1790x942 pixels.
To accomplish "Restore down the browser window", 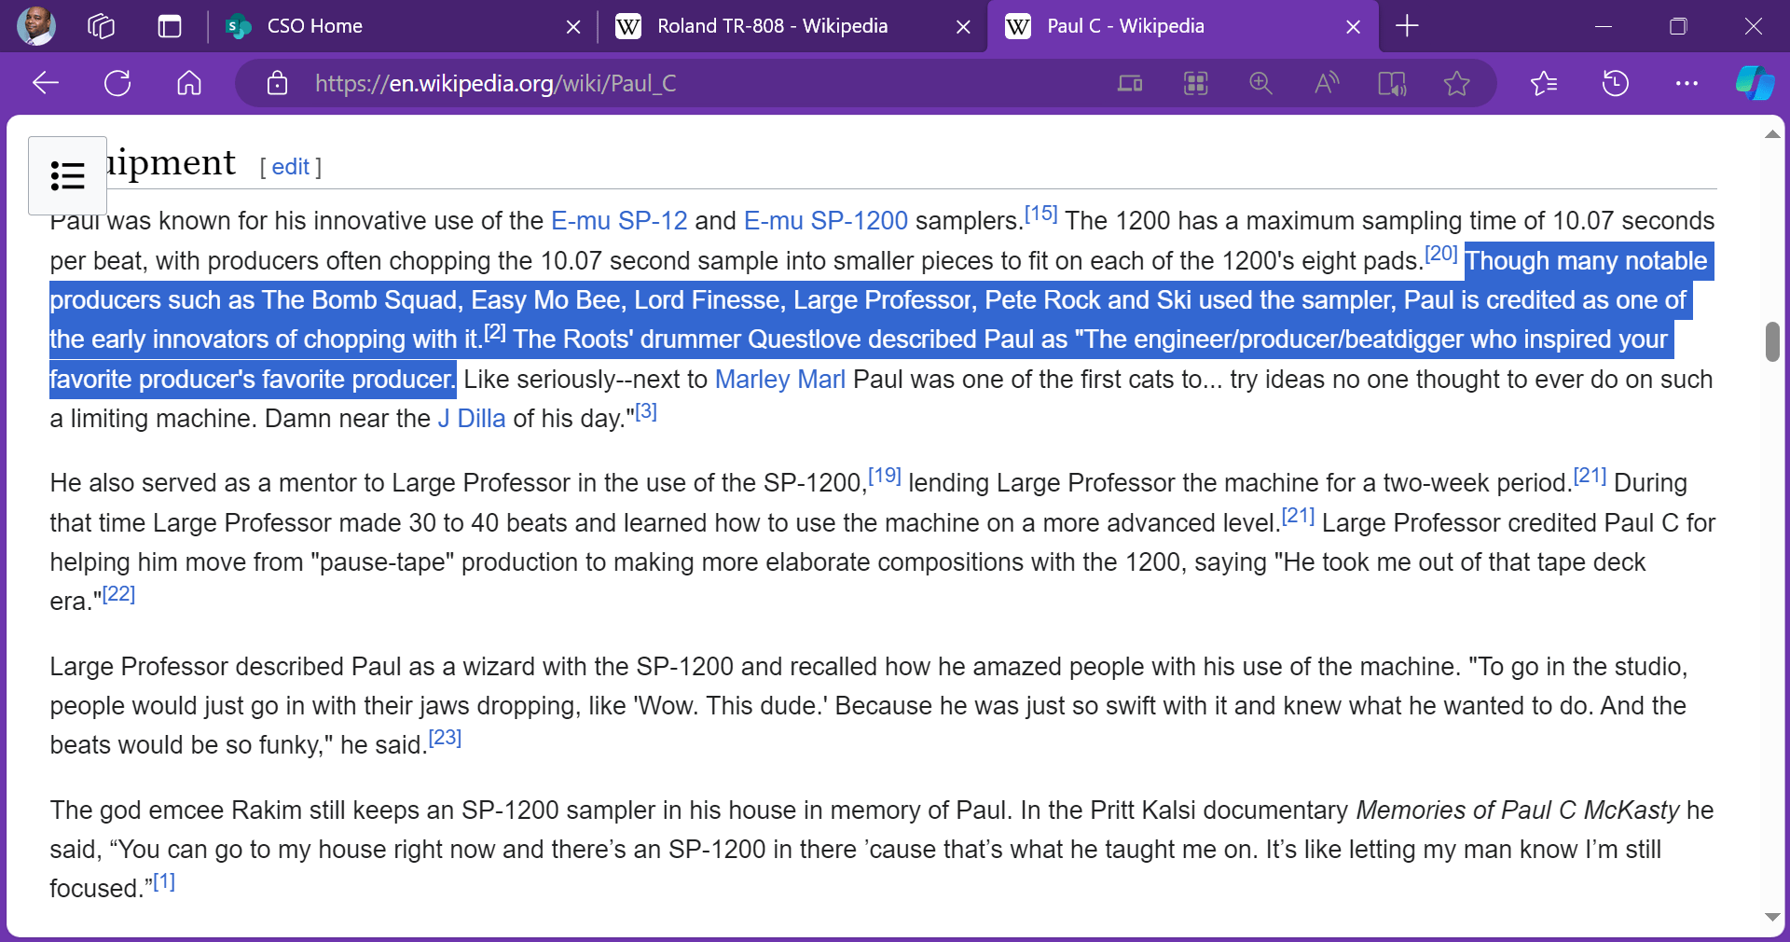I will point(1678,26).
